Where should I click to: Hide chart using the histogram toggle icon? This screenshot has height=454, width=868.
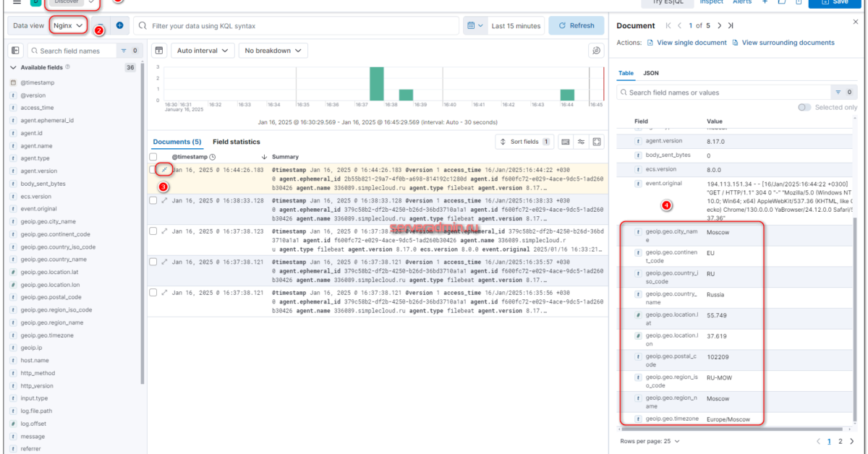click(159, 51)
